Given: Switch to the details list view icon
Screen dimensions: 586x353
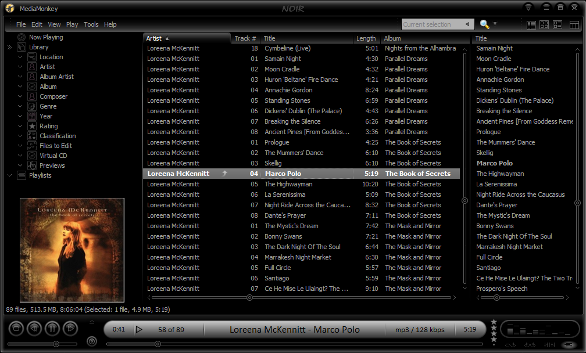Looking at the screenshot, I should point(531,24).
